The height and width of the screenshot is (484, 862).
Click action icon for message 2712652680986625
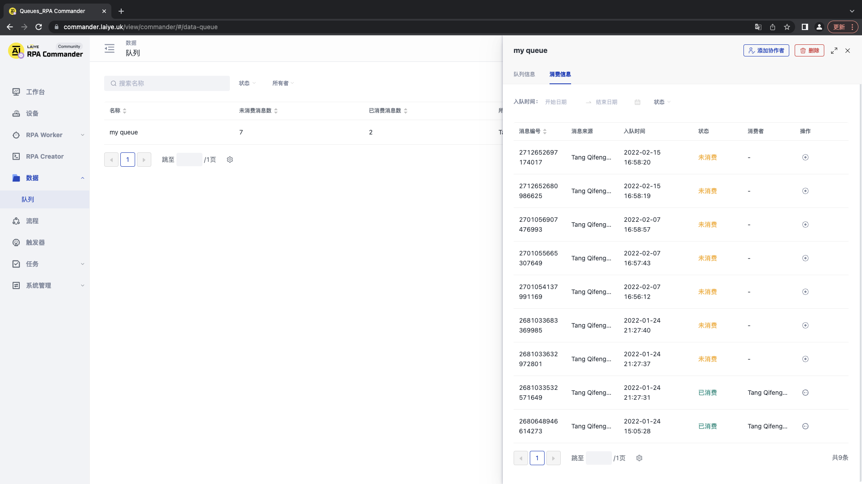tap(805, 191)
